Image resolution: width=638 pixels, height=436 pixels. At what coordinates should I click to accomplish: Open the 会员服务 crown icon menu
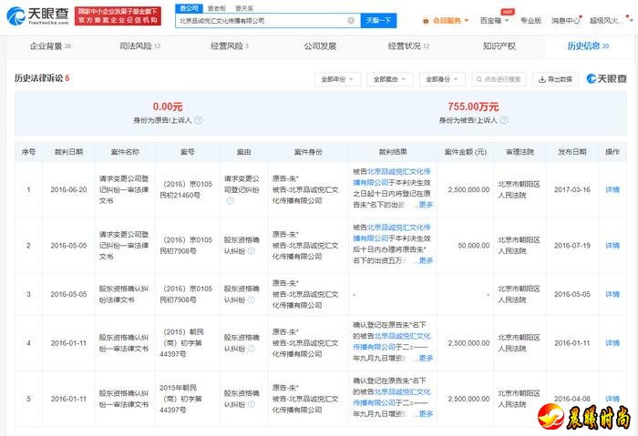click(426, 20)
